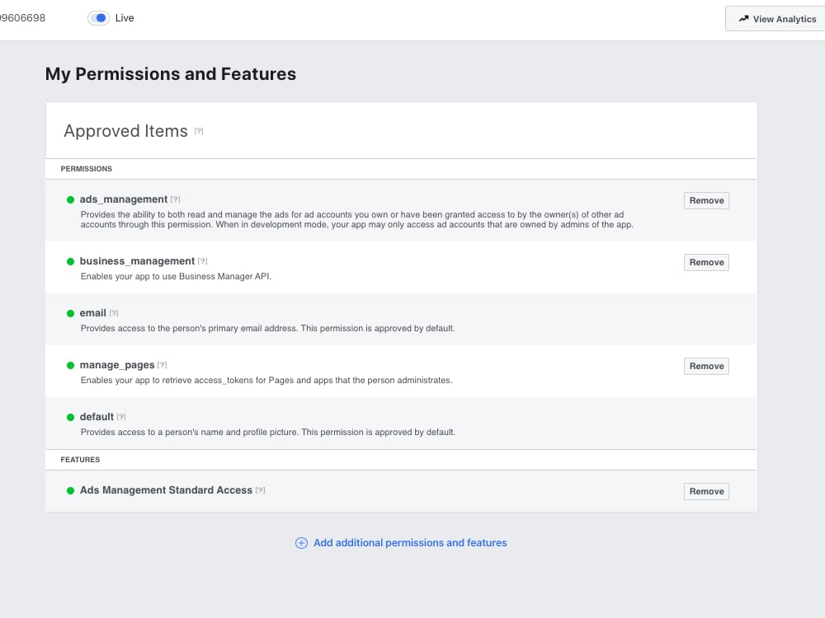Add additional permissions and features
Image resolution: width=825 pixels, height=618 pixels.
(x=410, y=543)
